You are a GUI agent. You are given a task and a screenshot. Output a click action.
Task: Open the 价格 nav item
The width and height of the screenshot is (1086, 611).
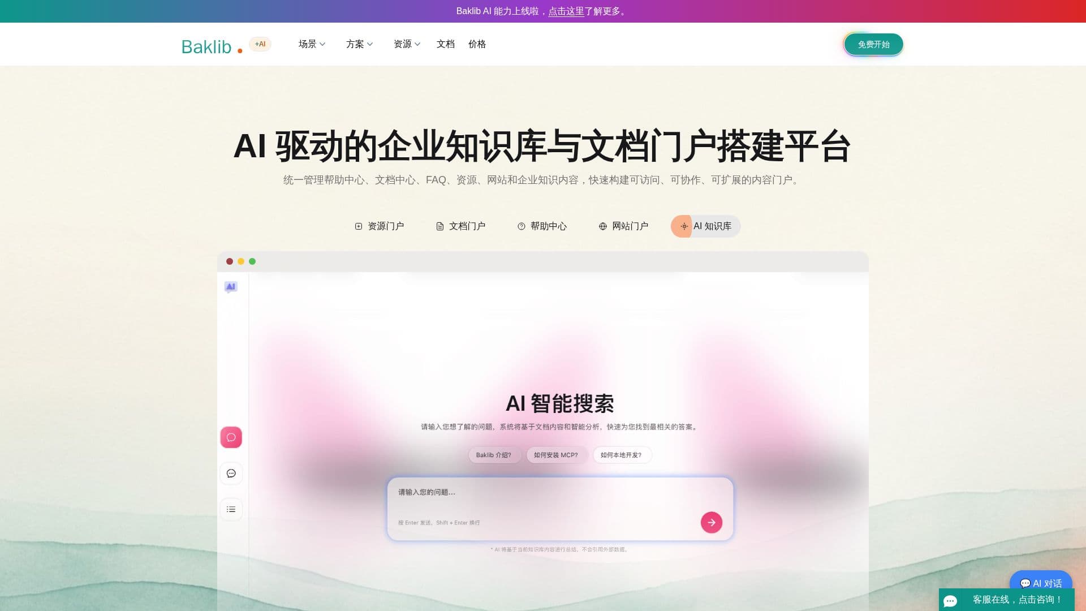pyautogui.click(x=477, y=44)
